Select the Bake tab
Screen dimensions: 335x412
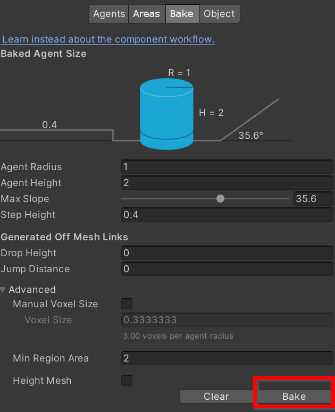click(182, 14)
